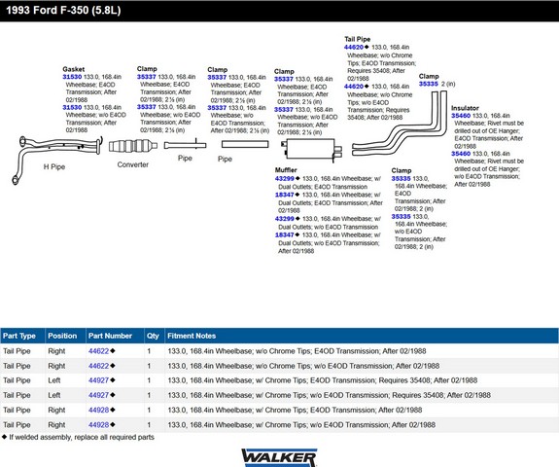Click the muffler drawing in the diagram
Screen dimensions: 559x467
pyautogui.click(x=312, y=150)
